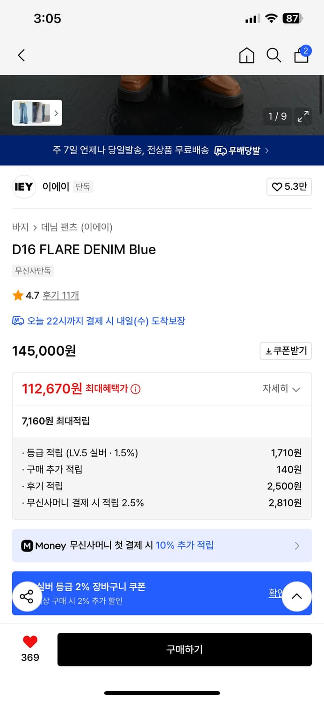324x701 pixels.
Task: Open the share icon at bottom left
Action: (x=27, y=596)
